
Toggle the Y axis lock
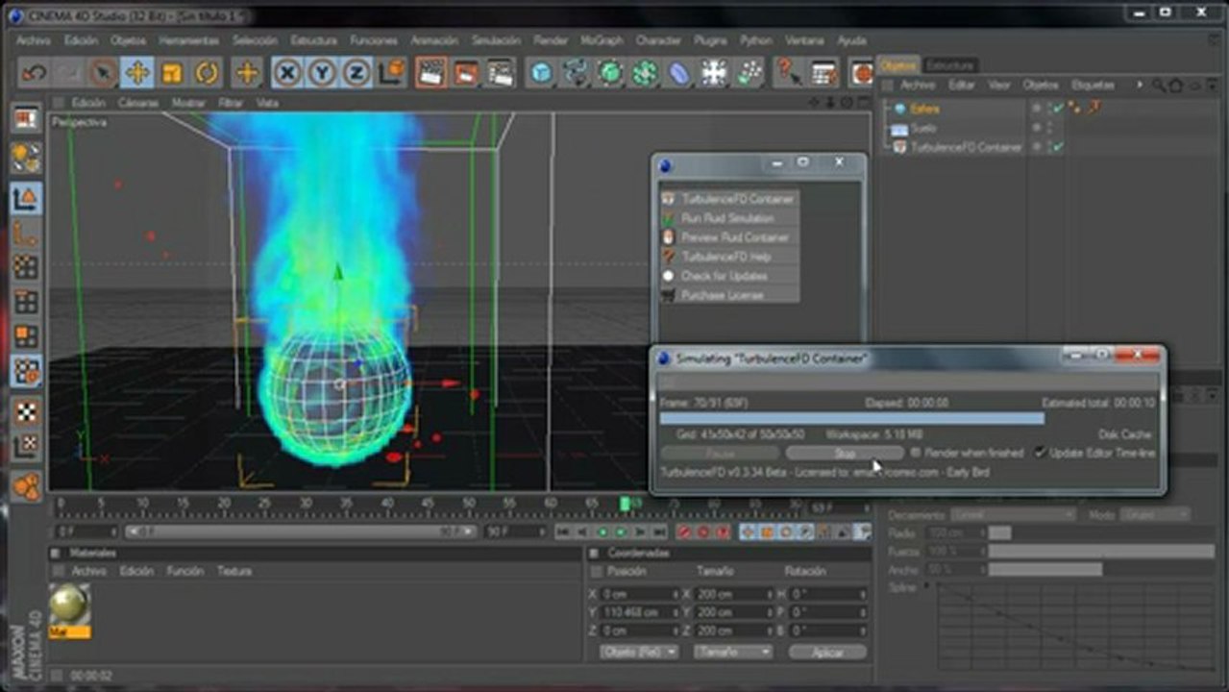(x=321, y=73)
